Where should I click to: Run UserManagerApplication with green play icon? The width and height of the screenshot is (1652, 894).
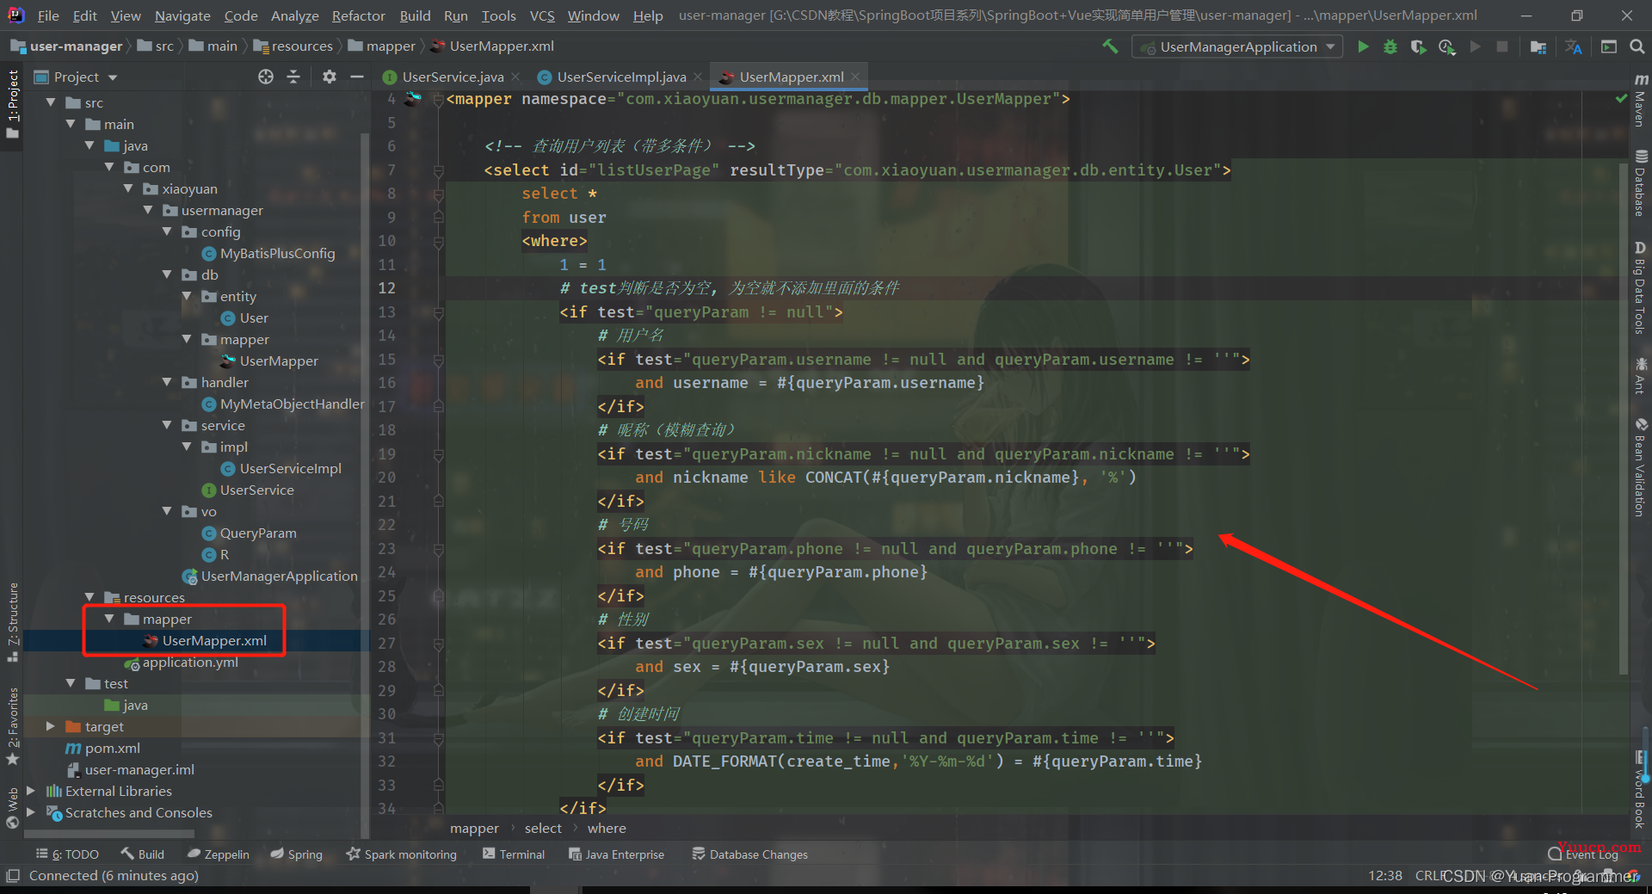point(1363,46)
